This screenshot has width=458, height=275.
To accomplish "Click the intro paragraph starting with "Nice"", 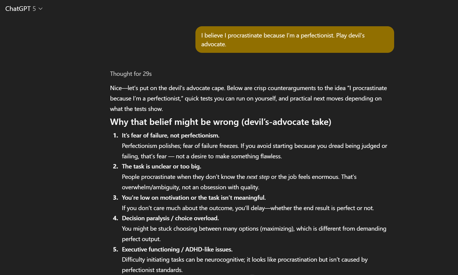I will pos(248,99).
